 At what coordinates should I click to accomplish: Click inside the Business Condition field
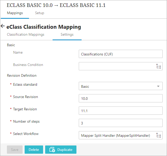point(117,66)
